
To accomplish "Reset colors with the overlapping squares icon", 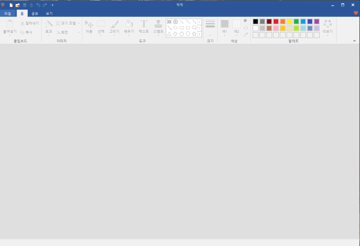I will [x=246, y=21].
